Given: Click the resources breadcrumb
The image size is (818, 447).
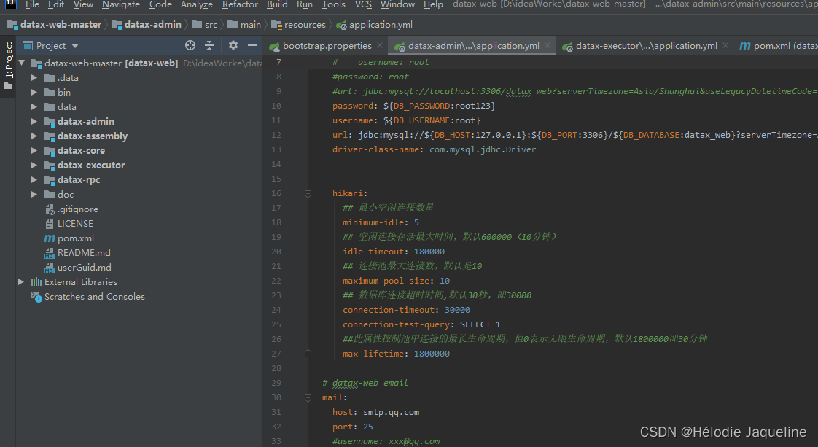Looking at the screenshot, I should pos(305,24).
